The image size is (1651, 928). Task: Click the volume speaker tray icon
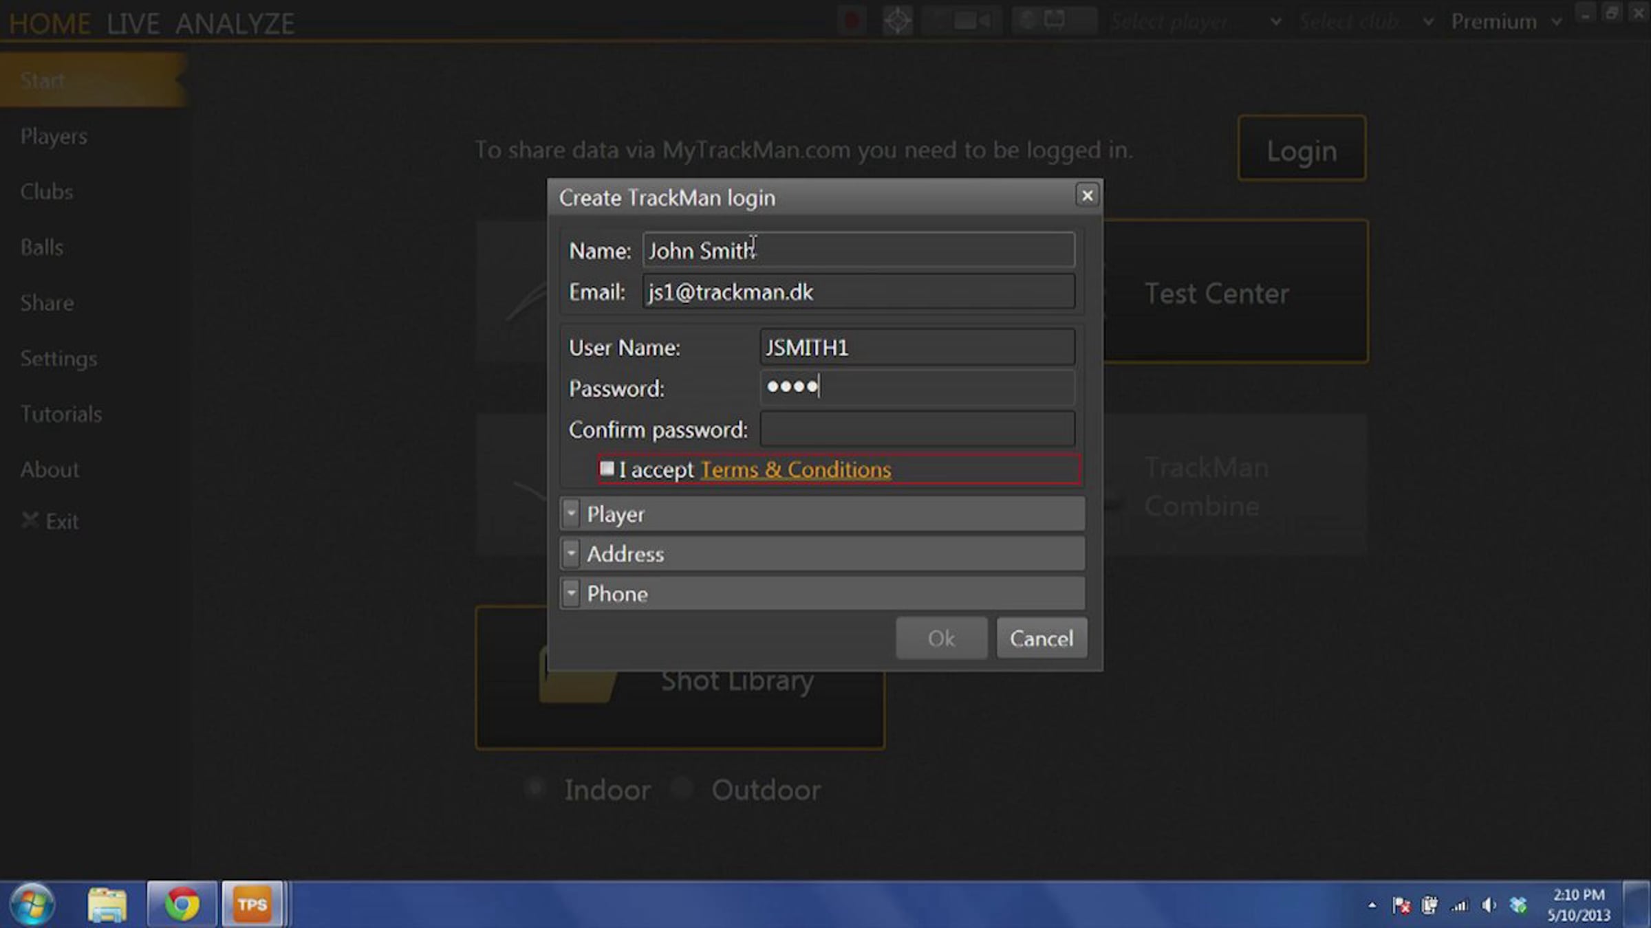click(x=1489, y=905)
